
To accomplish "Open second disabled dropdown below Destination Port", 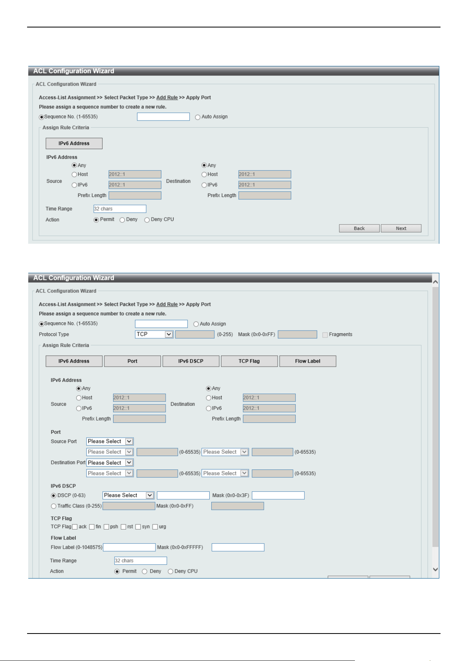I will pyautogui.click(x=225, y=473).
